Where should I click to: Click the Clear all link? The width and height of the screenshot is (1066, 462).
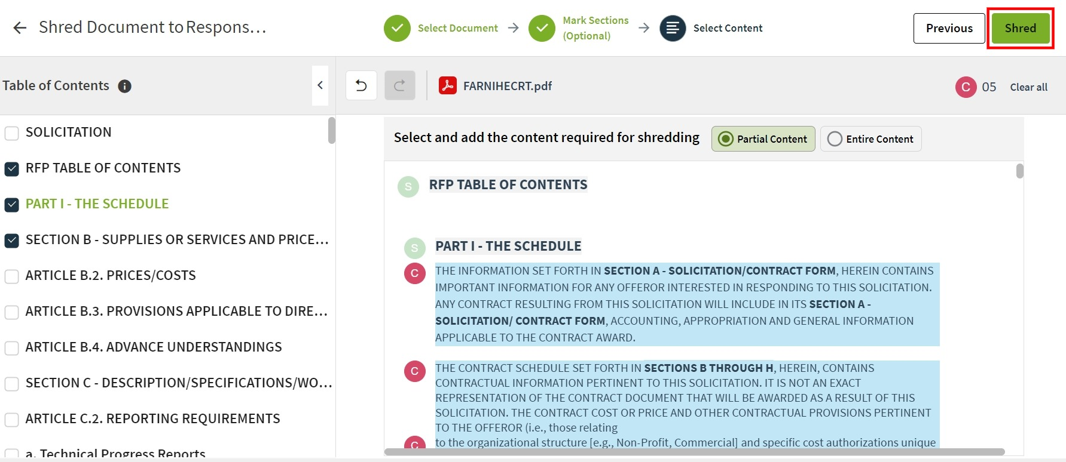pos(1028,87)
